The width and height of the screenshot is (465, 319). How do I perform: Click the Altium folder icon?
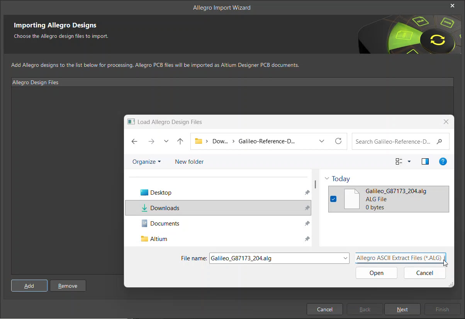144,239
